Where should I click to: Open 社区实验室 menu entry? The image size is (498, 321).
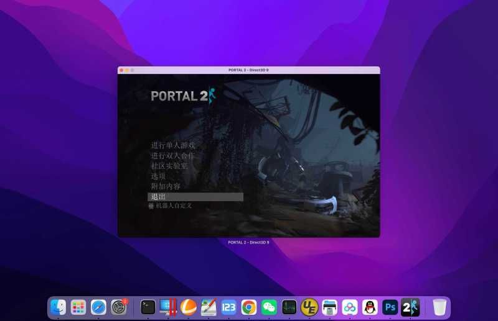(169, 166)
